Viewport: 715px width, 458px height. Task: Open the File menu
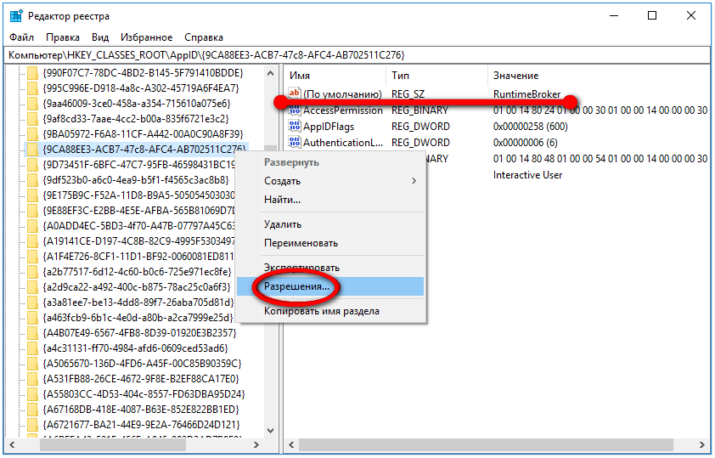22,38
